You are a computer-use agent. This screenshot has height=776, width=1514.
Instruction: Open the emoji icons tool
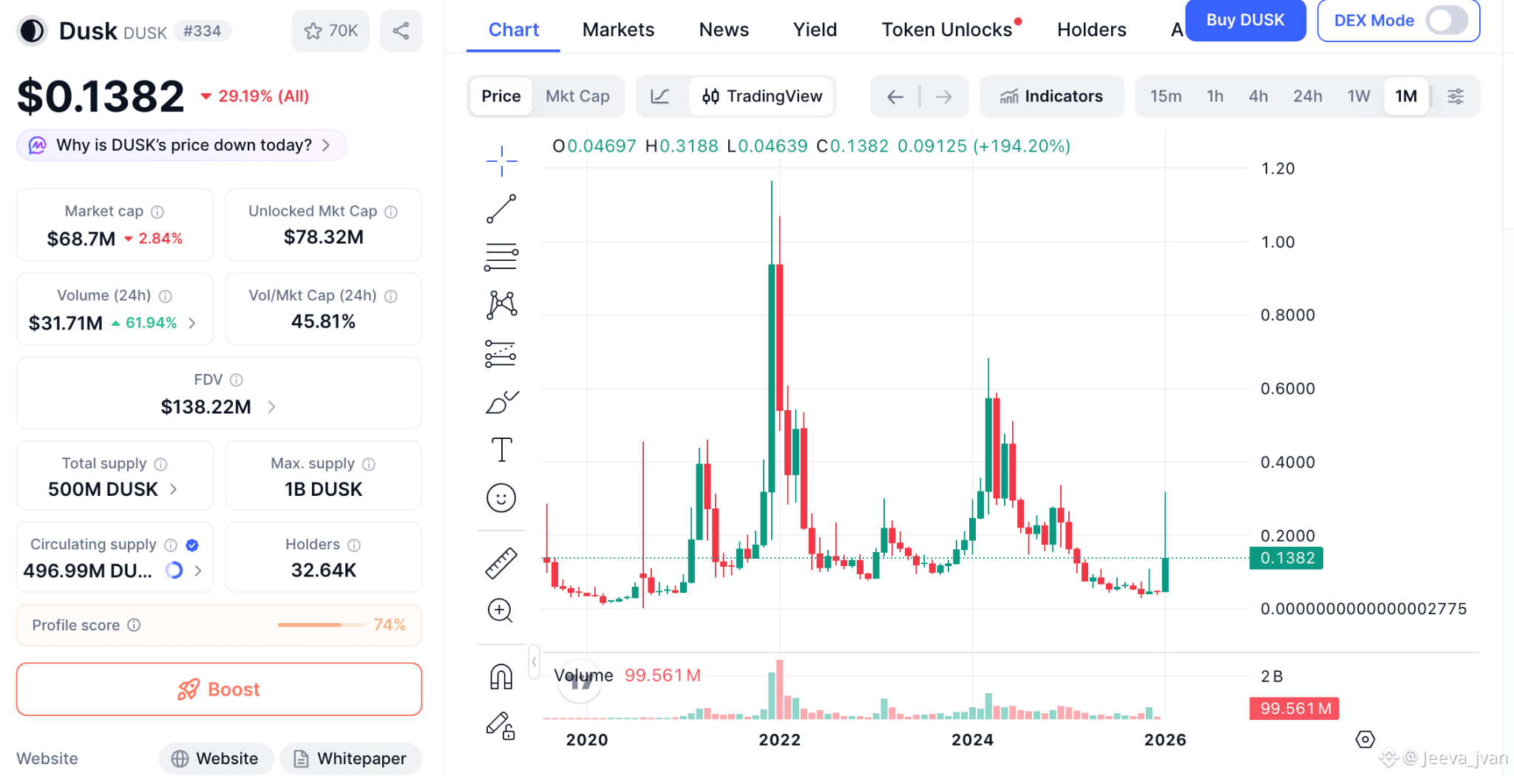(x=501, y=498)
